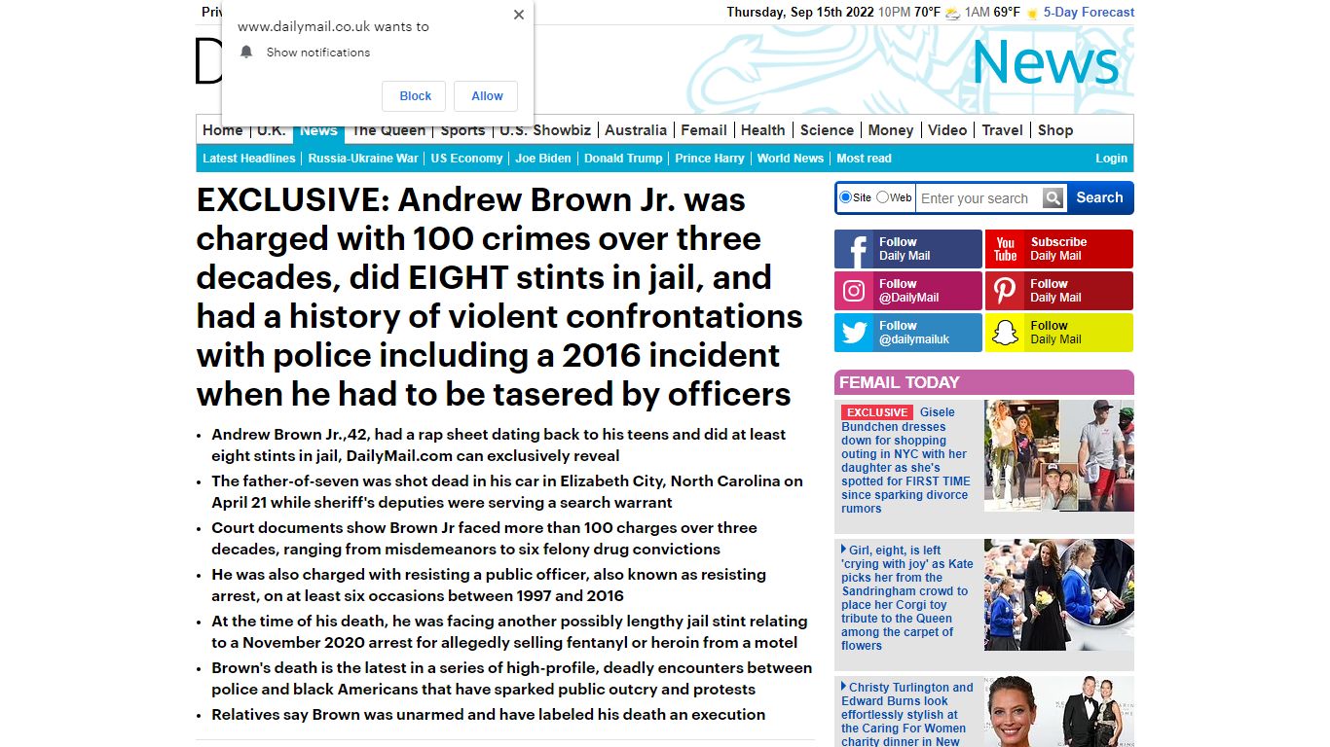Subscribe to Daily Mail on YouTube

1059,249
